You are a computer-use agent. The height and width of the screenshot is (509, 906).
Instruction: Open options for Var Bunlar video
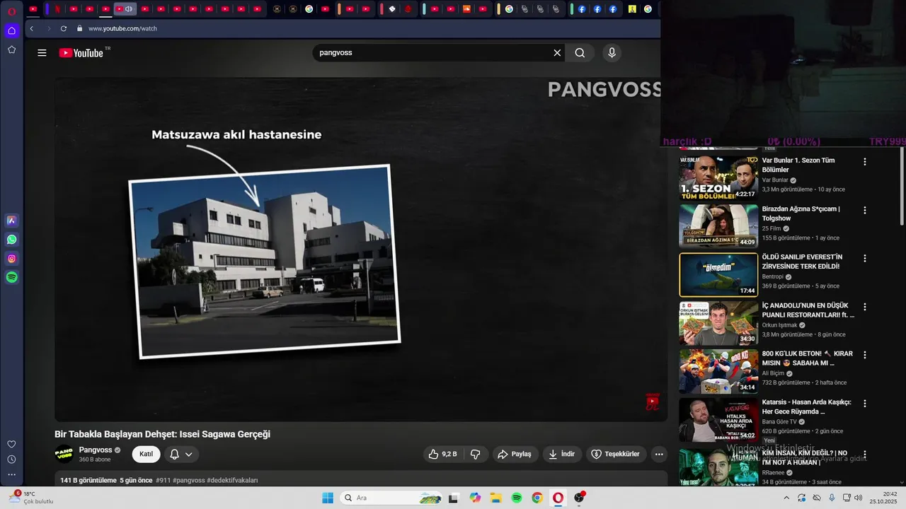864,162
